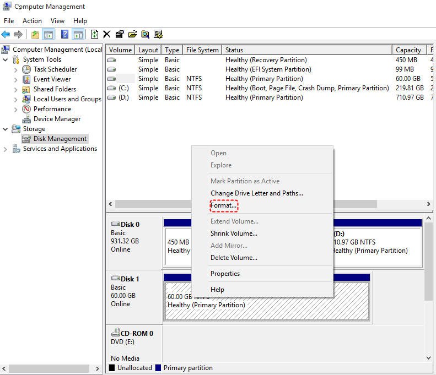The image size is (436, 375).
Task: Click the Up one level folder icon
Action: [35, 34]
